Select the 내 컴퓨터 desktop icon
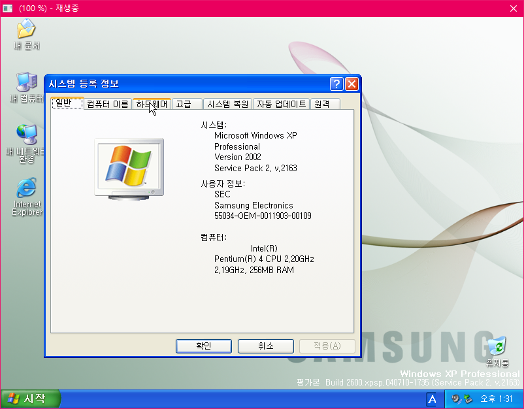This screenshot has width=524, height=409. click(26, 88)
